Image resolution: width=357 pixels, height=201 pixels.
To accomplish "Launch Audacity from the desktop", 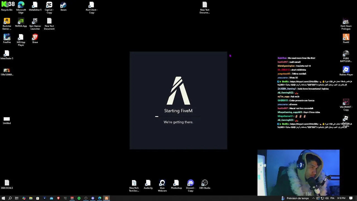I will 148,185.
